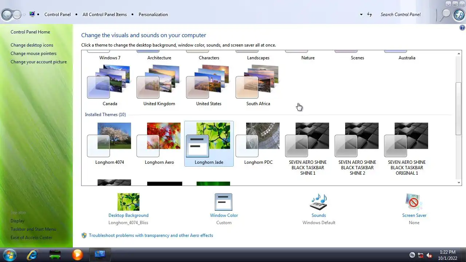
Task: Open Change desktop icons
Action: pyautogui.click(x=32, y=45)
